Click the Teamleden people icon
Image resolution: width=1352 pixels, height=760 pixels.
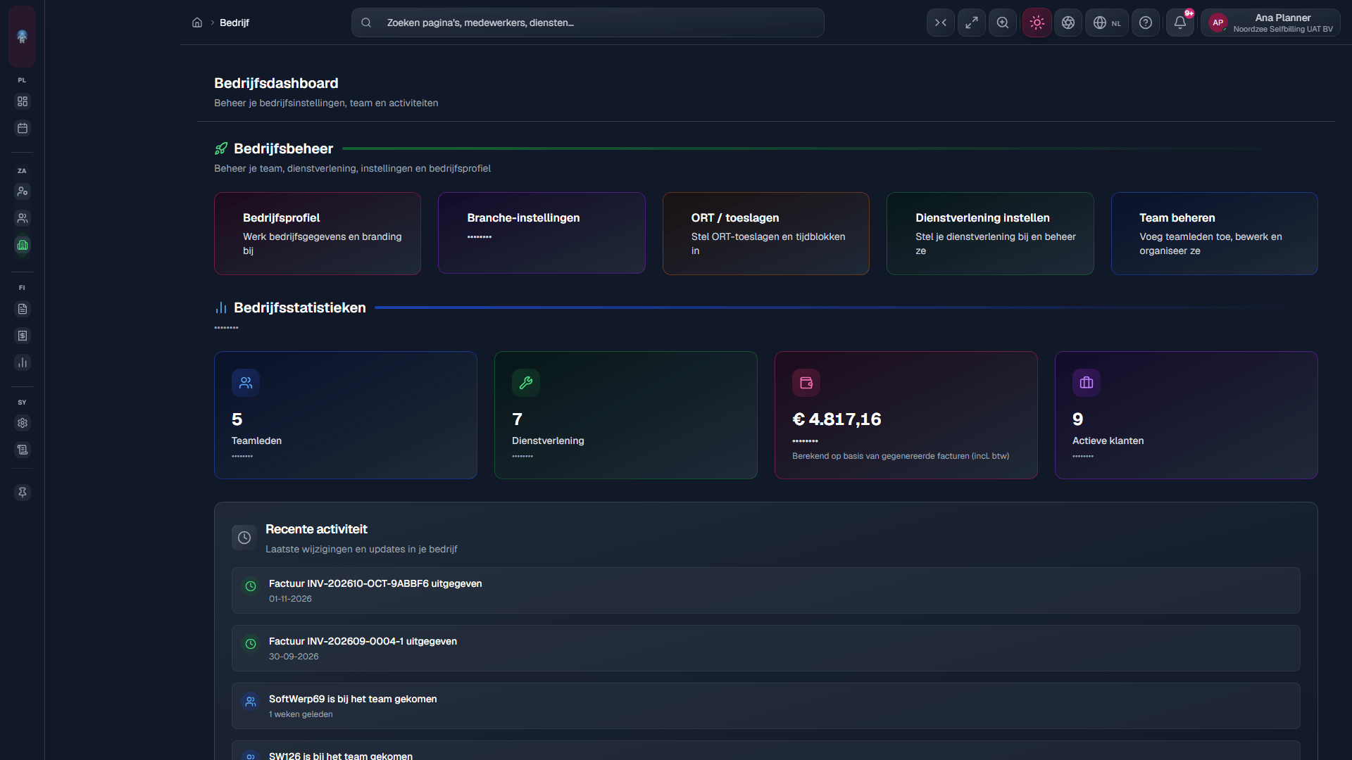tap(246, 383)
